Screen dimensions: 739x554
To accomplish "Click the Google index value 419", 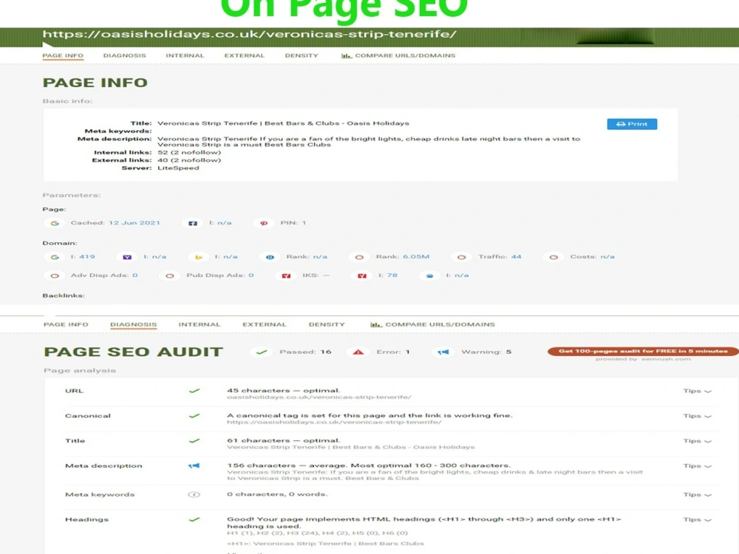I will pos(87,257).
